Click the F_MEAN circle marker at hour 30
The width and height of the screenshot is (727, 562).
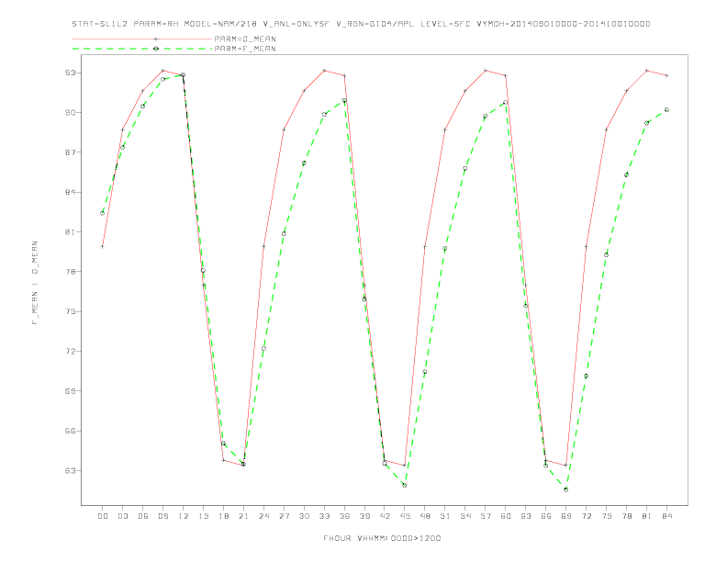pos(304,163)
